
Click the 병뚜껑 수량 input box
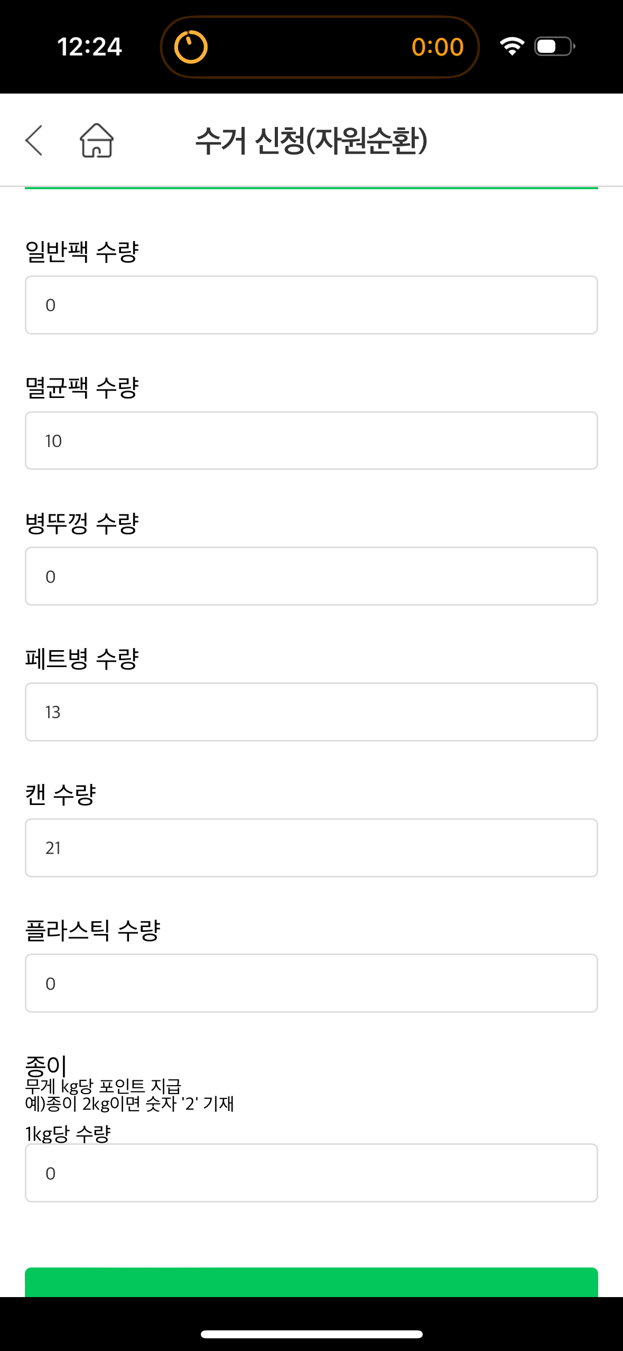[x=311, y=576]
